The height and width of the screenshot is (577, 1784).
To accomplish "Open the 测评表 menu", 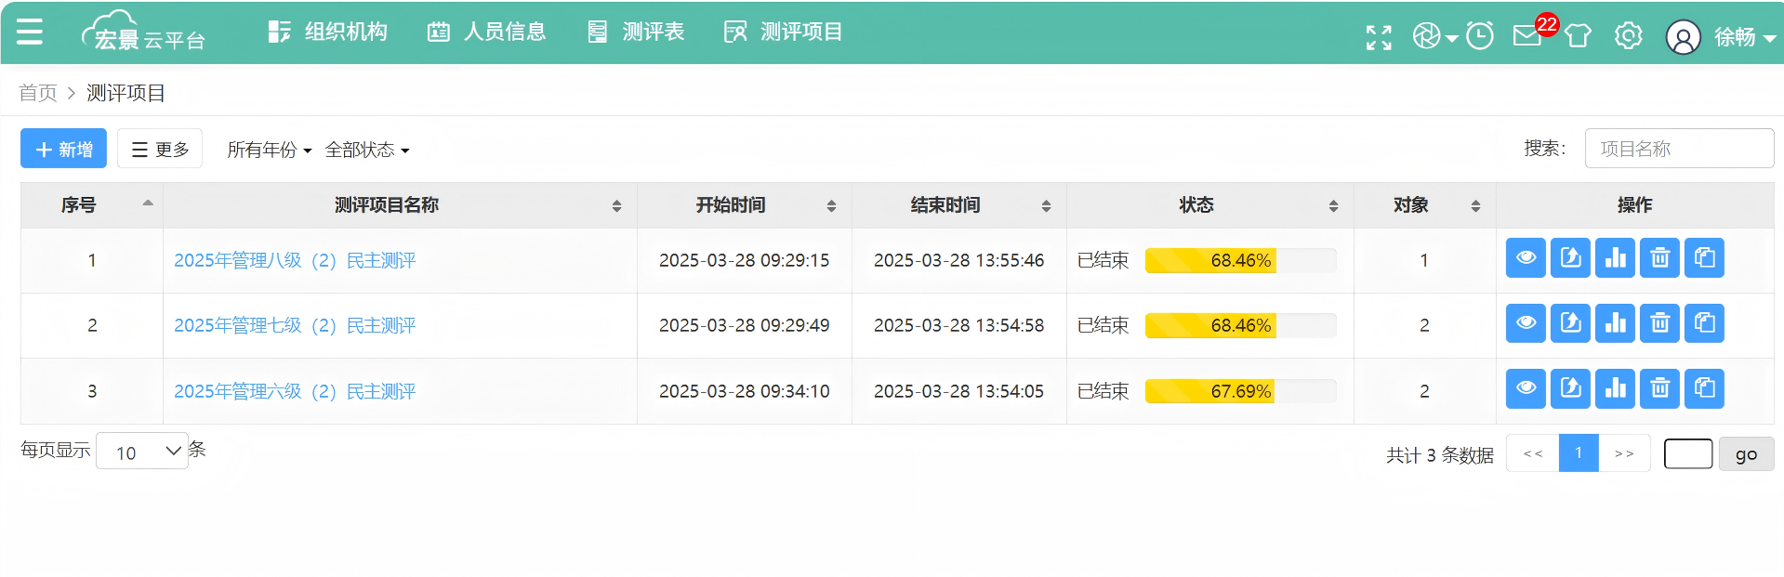I will point(637,33).
